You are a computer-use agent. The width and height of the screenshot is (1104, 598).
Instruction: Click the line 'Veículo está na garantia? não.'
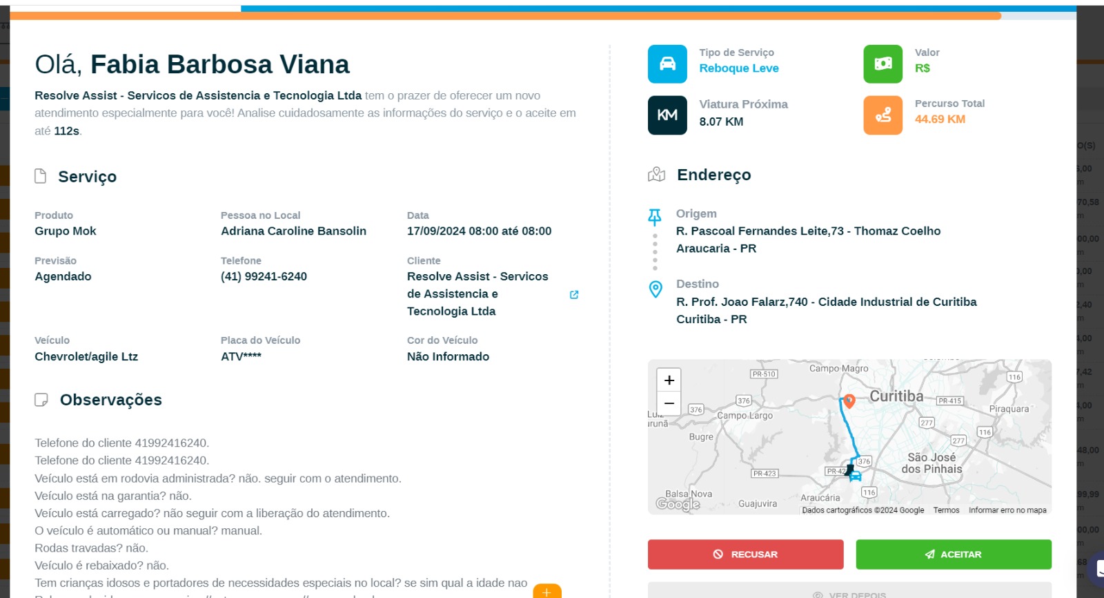tap(113, 496)
